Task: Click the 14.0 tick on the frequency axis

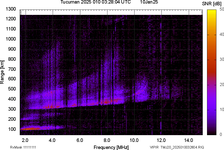Action: pyautogui.click(x=189, y=140)
